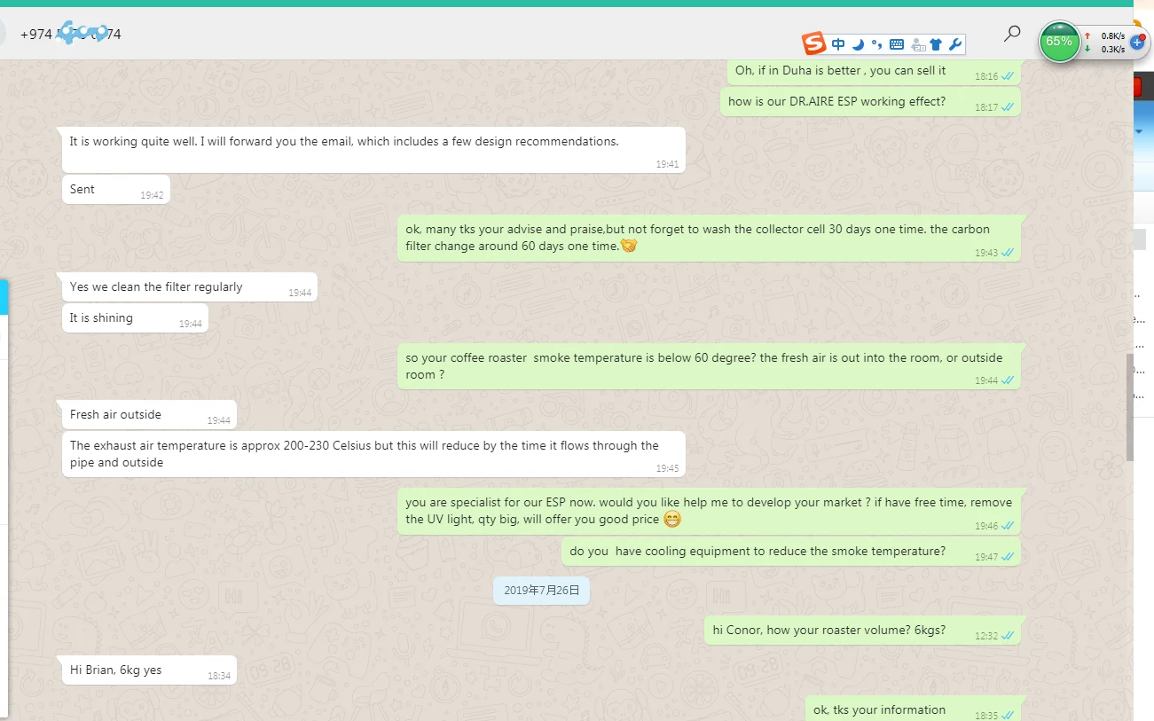The width and height of the screenshot is (1154, 721).
Task: Toggle the moon half-width mode icon
Action: click(858, 44)
